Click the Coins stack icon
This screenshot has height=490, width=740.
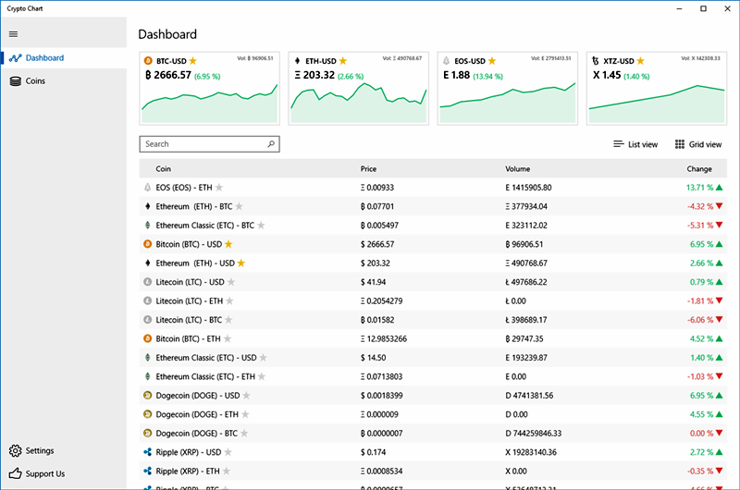click(15, 81)
